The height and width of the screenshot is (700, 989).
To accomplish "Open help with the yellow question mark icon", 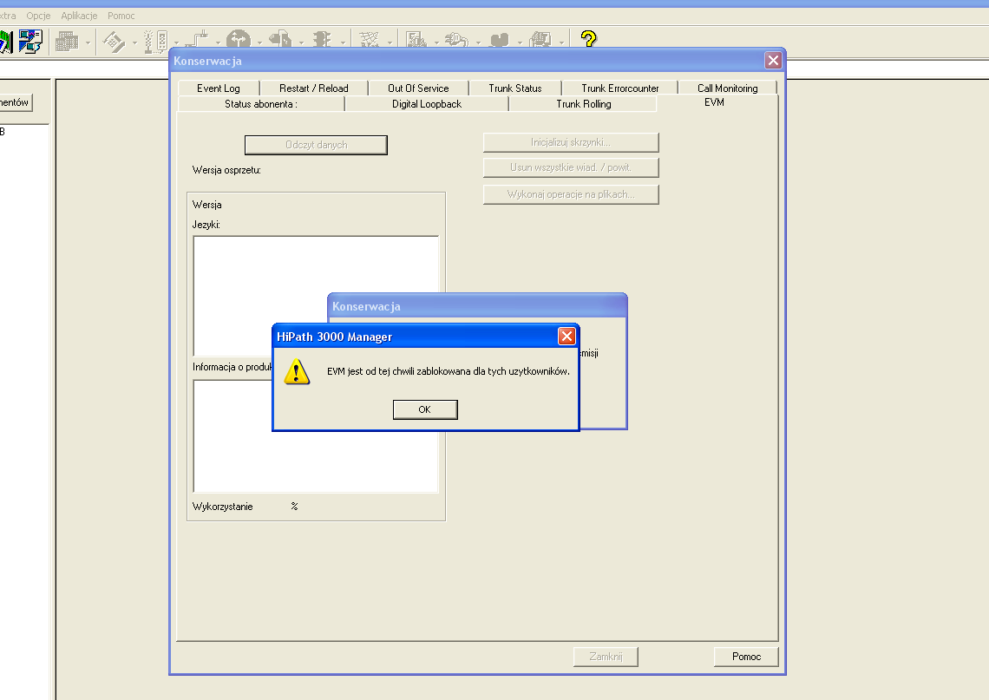I will (588, 39).
